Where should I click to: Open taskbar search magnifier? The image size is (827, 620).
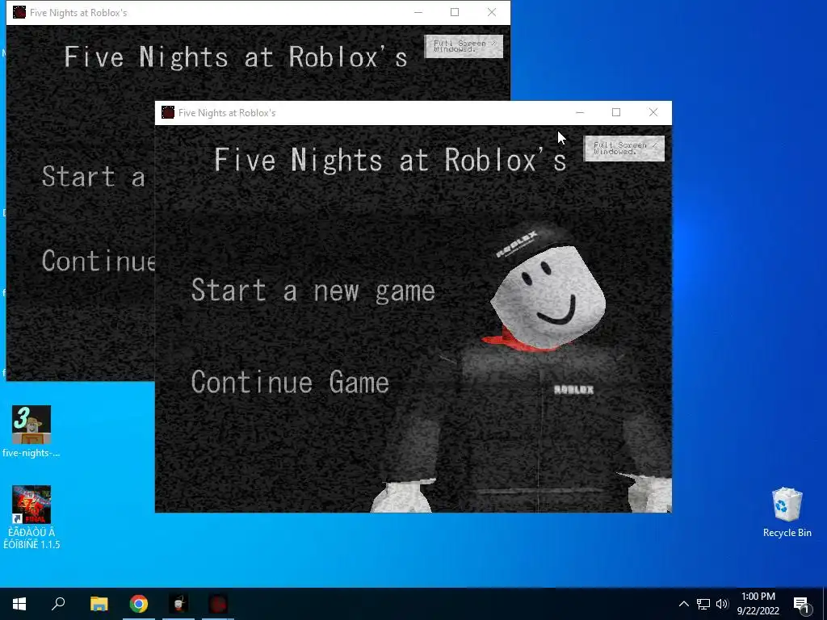[x=58, y=604]
